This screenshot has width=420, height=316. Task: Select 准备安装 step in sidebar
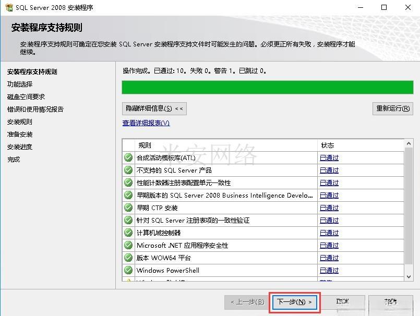tap(20, 134)
